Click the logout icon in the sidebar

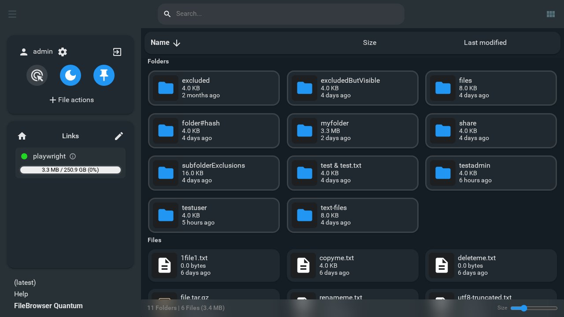pos(117,52)
